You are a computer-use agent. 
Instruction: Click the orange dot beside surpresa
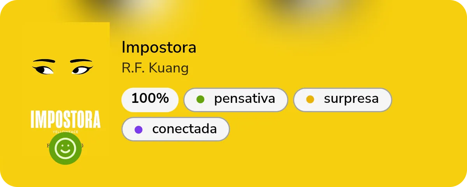point(310,100)
